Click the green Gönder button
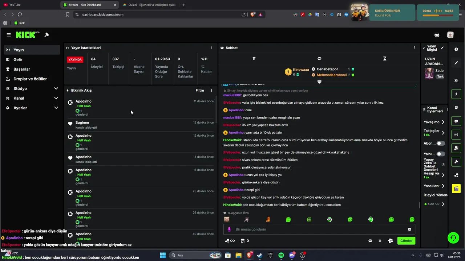Viewport: 465px width, 261px height. click(x=406, y=241)
